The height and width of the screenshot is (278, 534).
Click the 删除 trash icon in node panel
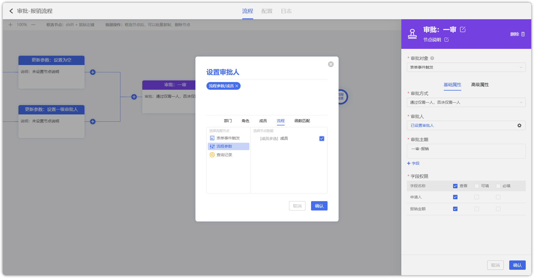523,34
